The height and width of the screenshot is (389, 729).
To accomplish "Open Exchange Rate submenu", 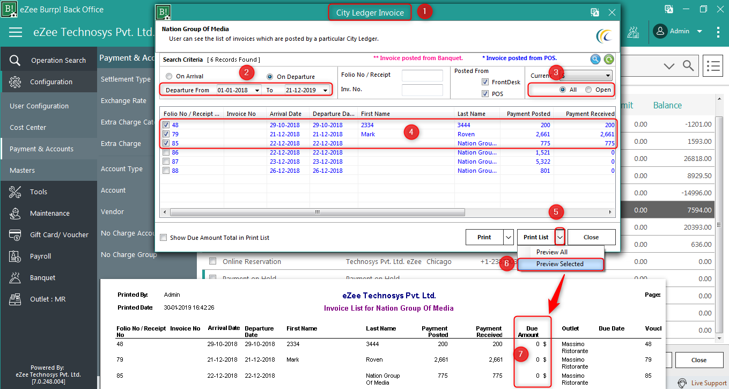I will [123, 100].
